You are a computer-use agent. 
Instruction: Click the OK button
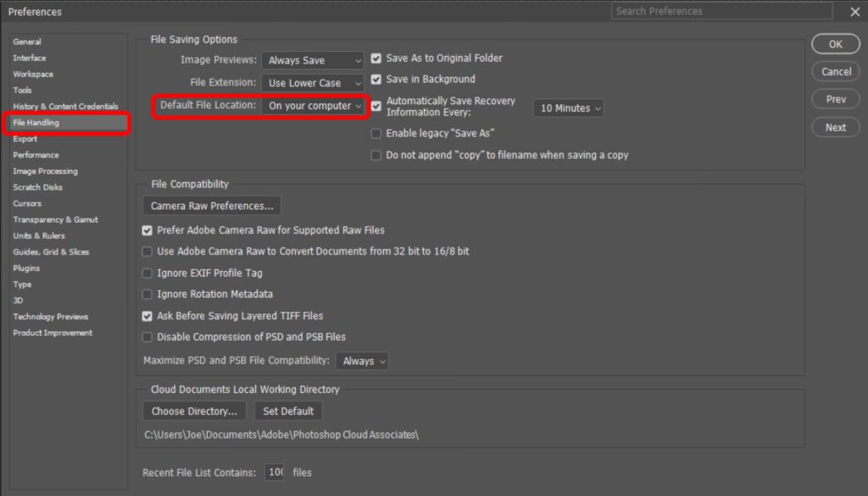click(835, 44)
